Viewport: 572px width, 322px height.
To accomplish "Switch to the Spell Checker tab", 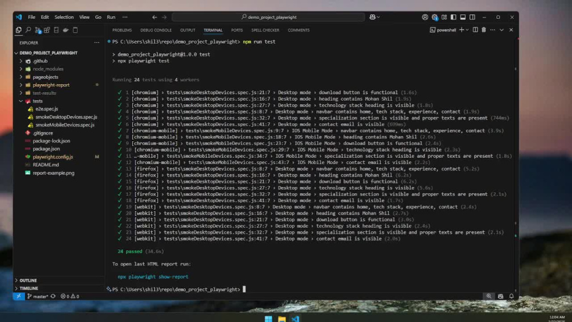I will pyautogui.click(x=265, y=30).
